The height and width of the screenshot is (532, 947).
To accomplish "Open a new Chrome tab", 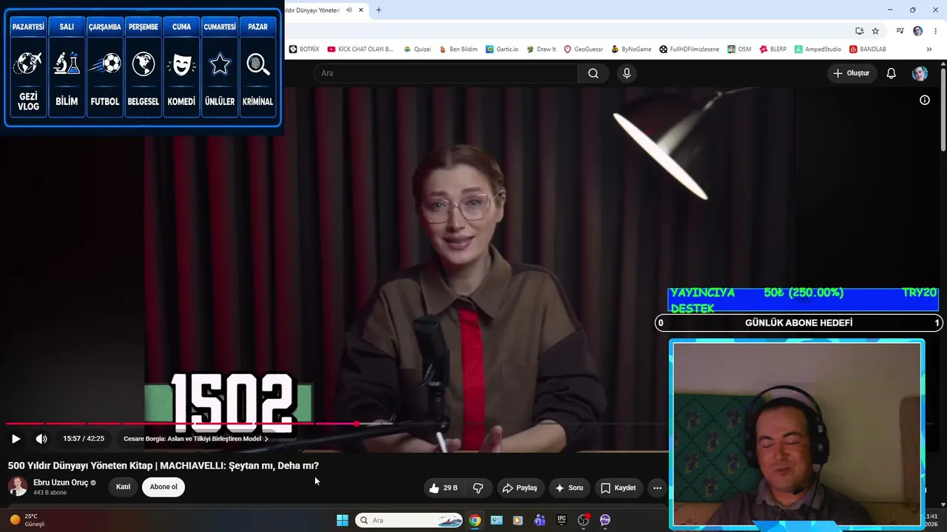I will tap(378, 10).
